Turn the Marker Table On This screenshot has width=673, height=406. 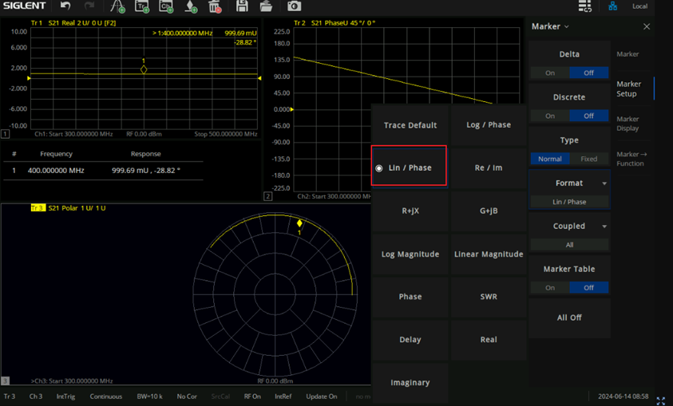[550, 287]
